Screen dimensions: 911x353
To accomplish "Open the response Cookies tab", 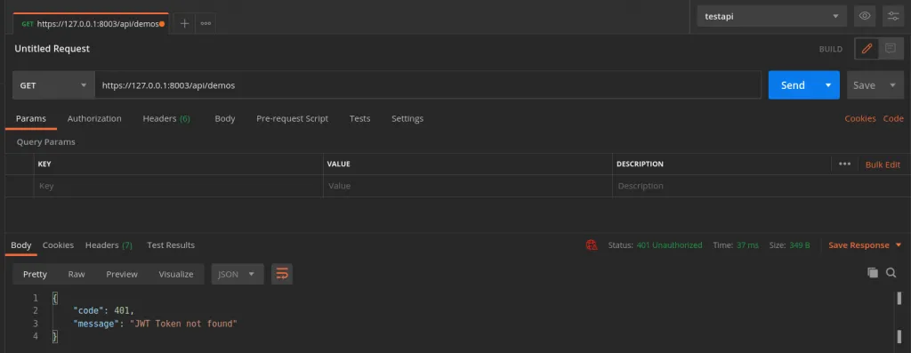I will click(58, 245).
